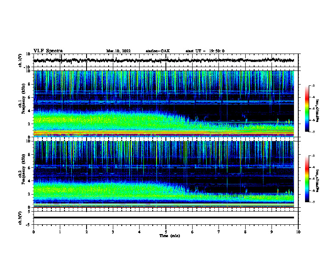The height and width of the screenshot is (260, 336).
Task: Click "4" tick on ch.2 frequency axis
Action: tap(29, 181)
